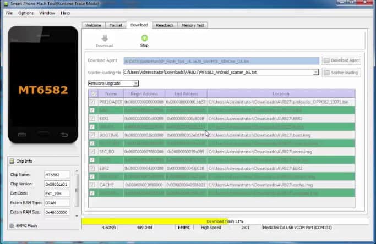Click the phone image's menu key icon
Viewport: 376px width, 244px height.
(x=22, y=135)
